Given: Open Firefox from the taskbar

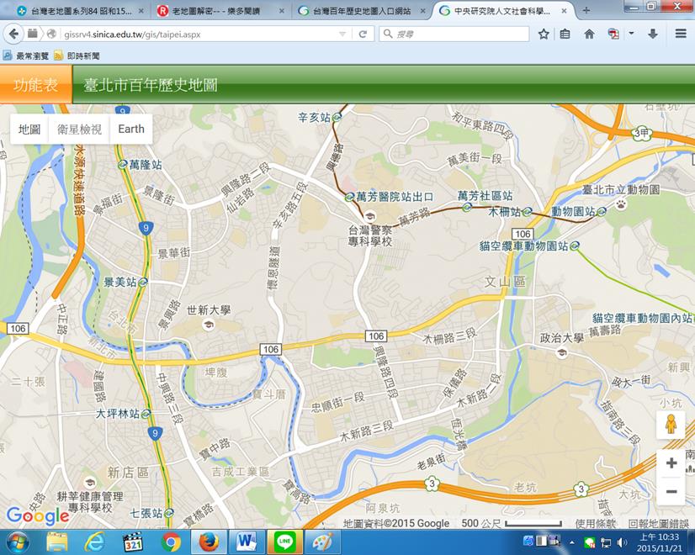Looking at the screenshot, I should tap(209, 542).
